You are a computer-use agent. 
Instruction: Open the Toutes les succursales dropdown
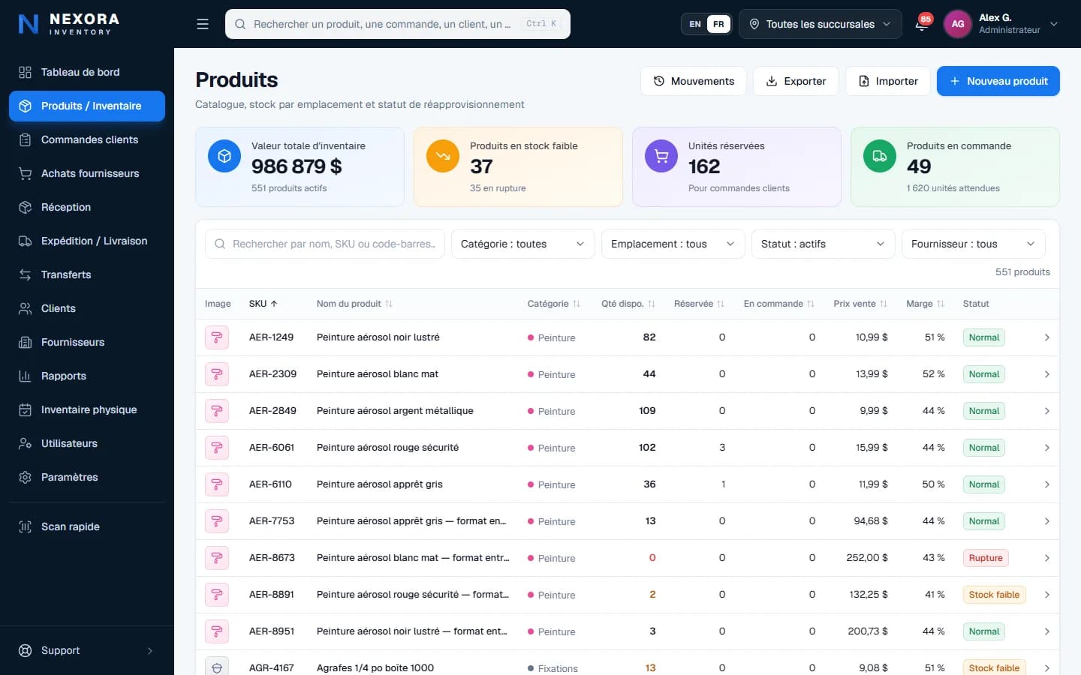[820, 24]
